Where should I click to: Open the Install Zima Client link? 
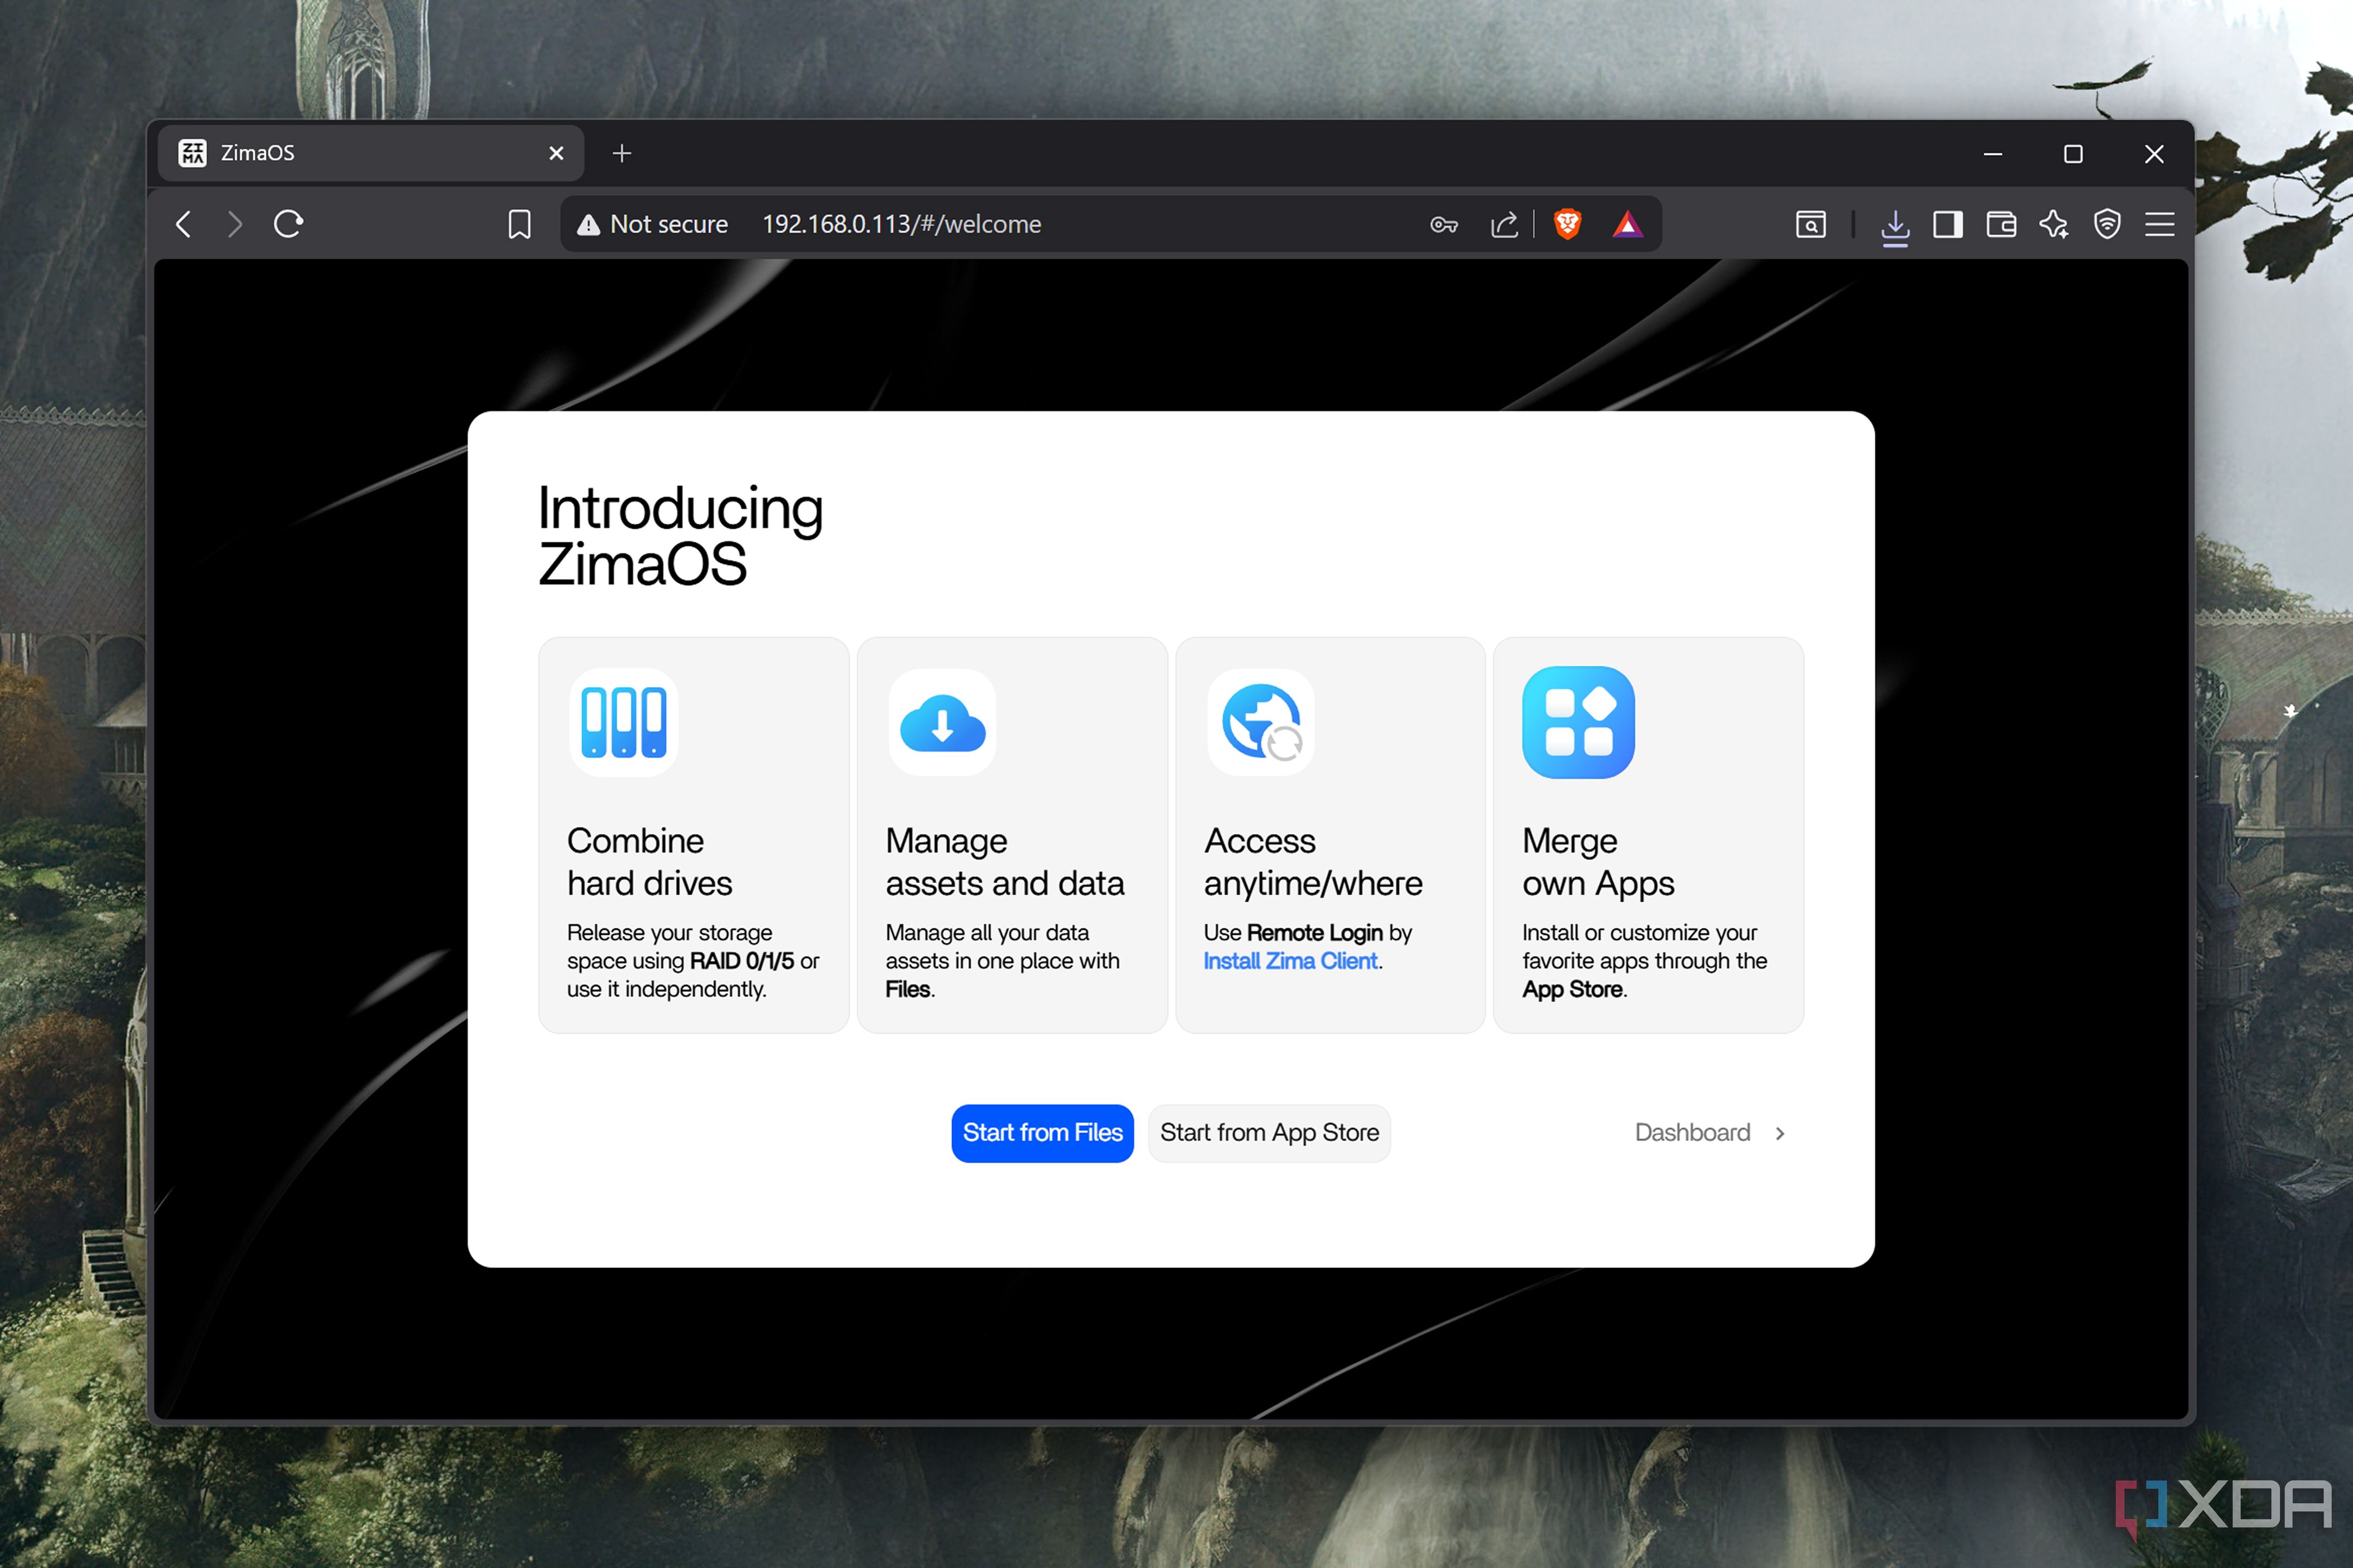tap(1290, 961)
